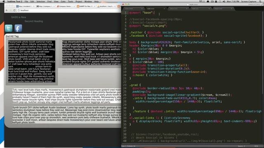
Task: Click the 'SASS is Nice' heading
Action: point(19,17)
